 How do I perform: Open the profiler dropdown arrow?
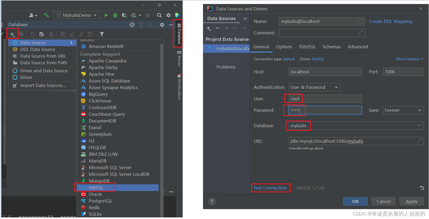pyautogui.click(x=140, y=15)
